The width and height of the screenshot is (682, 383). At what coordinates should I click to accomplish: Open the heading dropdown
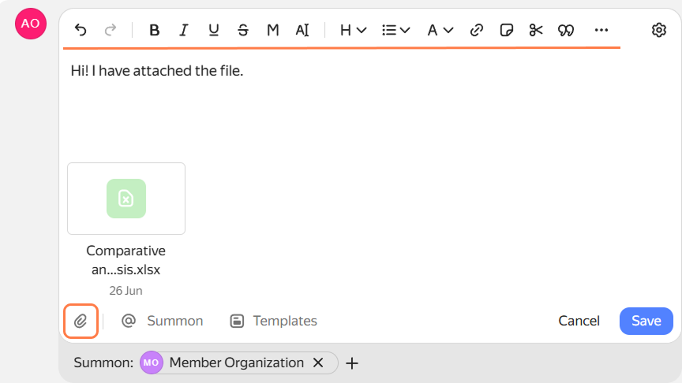[x=353, y=30]
